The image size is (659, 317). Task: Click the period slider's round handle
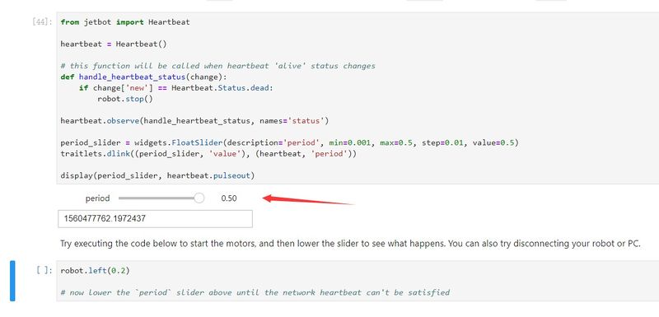[x=199, y=198]
